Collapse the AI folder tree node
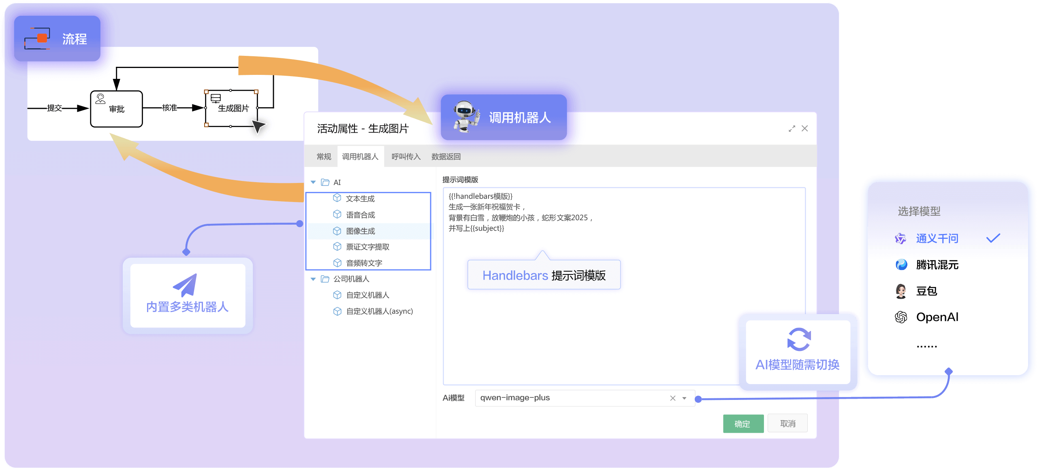The height and width of the screenshot is (474, 1037). point(313,182)
